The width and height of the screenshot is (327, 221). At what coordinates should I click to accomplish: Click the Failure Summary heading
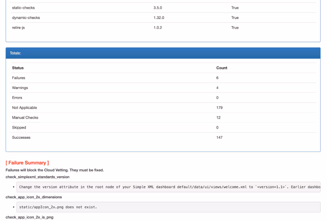(27, 163)
